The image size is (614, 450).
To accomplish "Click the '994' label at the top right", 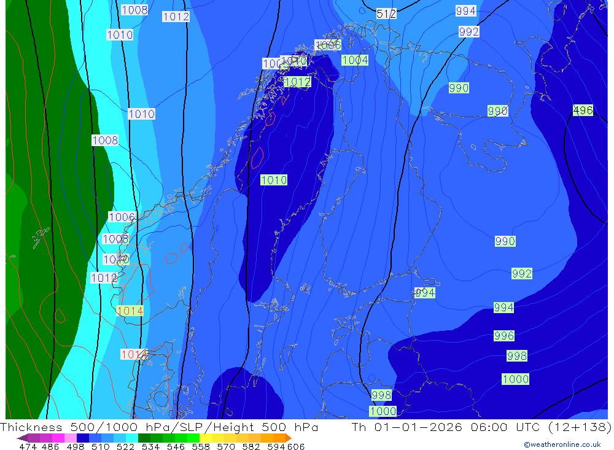I will [x=465, y=10].
